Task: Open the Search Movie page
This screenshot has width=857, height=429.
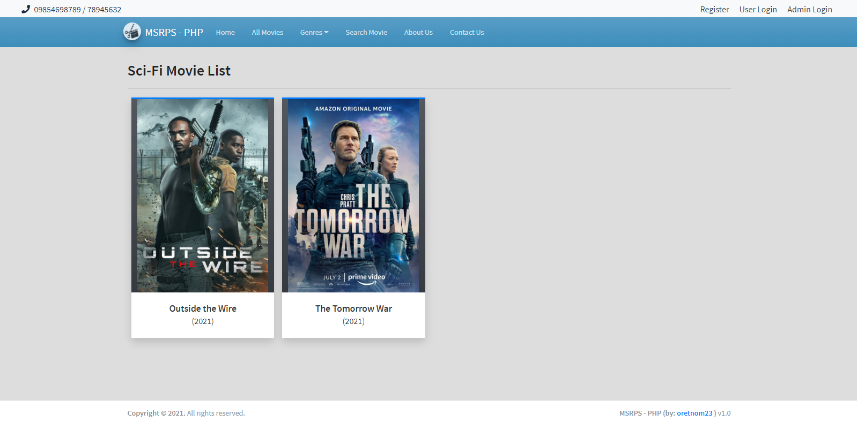Action: pos(366,32)
